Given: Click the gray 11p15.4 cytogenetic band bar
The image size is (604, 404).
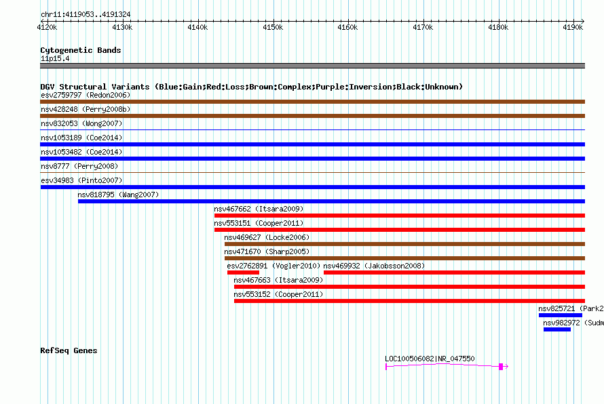Looking at the screenshot, I should click(312, 66).
